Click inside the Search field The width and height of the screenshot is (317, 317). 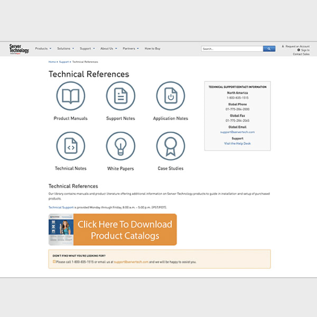click(x=232, y=49)
